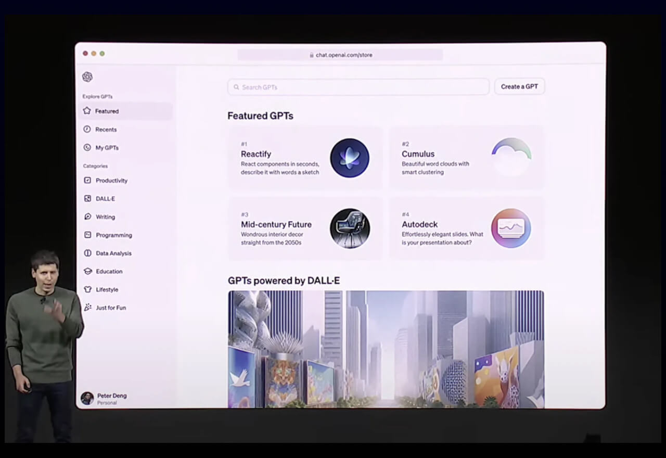This screenshot has width=666, height=458.
Task: Click the magnifying glass search icon
Action: pyautogui.click(x=236, y=87)
